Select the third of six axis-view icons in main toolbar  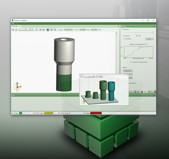pyautogui.click(x=27, y=30)
